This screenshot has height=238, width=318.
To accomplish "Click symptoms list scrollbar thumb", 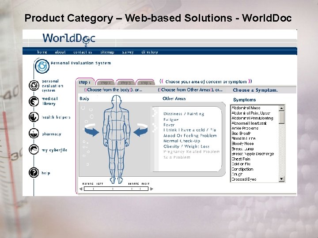I will coord(281,117).
